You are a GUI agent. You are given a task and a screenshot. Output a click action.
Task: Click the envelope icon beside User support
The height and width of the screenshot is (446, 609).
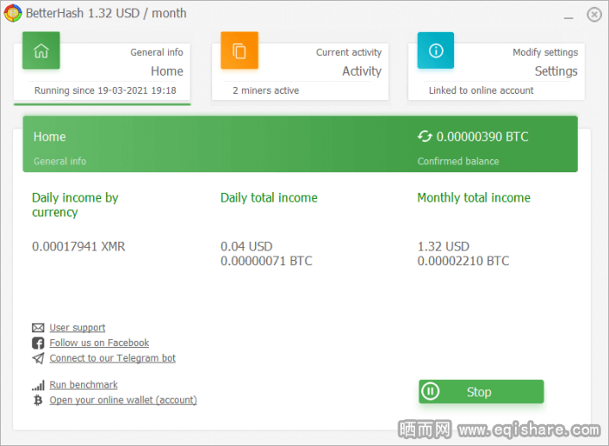click(38, 328)
